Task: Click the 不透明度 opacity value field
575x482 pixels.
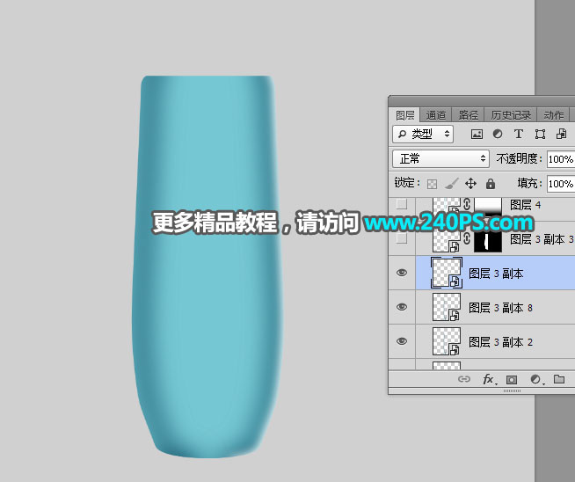Action: pyautogui.click(x=561, y=159)
